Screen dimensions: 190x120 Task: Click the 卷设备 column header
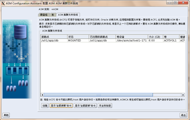(132, 37)
